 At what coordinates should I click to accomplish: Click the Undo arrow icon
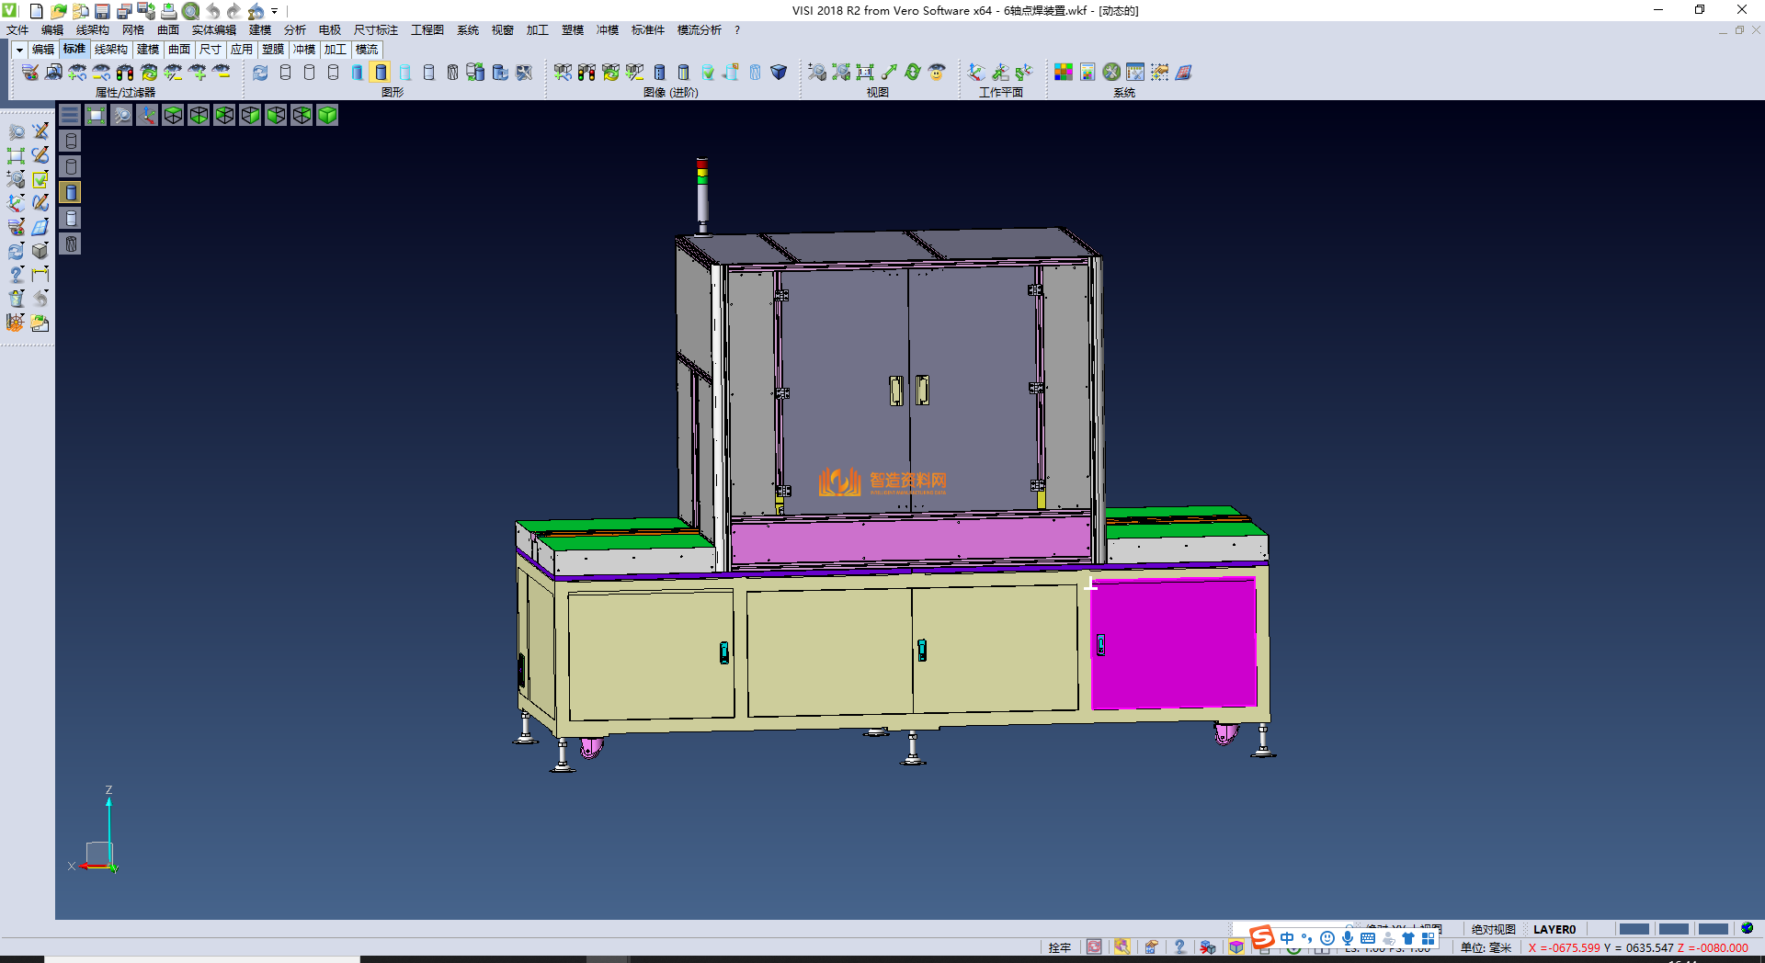tap(213, 11)
